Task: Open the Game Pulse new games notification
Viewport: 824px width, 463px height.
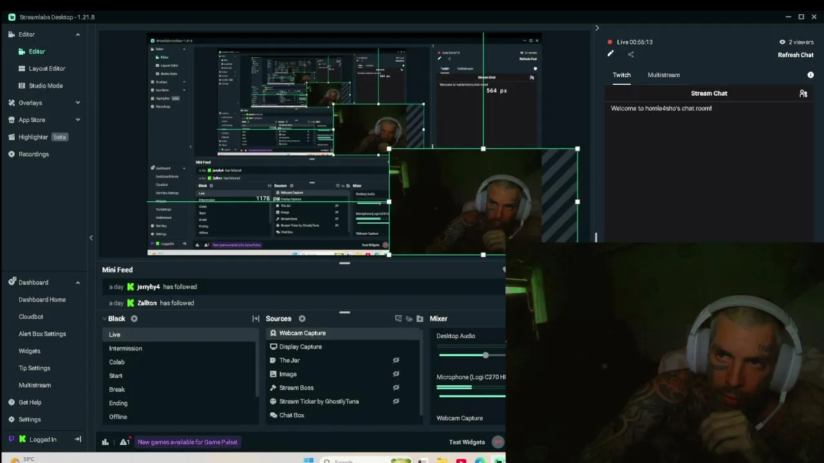Action: (x=187, y=442)
